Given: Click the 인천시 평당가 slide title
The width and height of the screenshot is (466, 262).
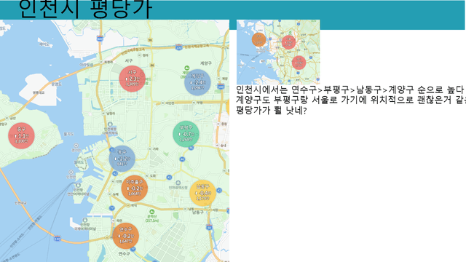Looking at the screenshot, I should pos(86,9).
